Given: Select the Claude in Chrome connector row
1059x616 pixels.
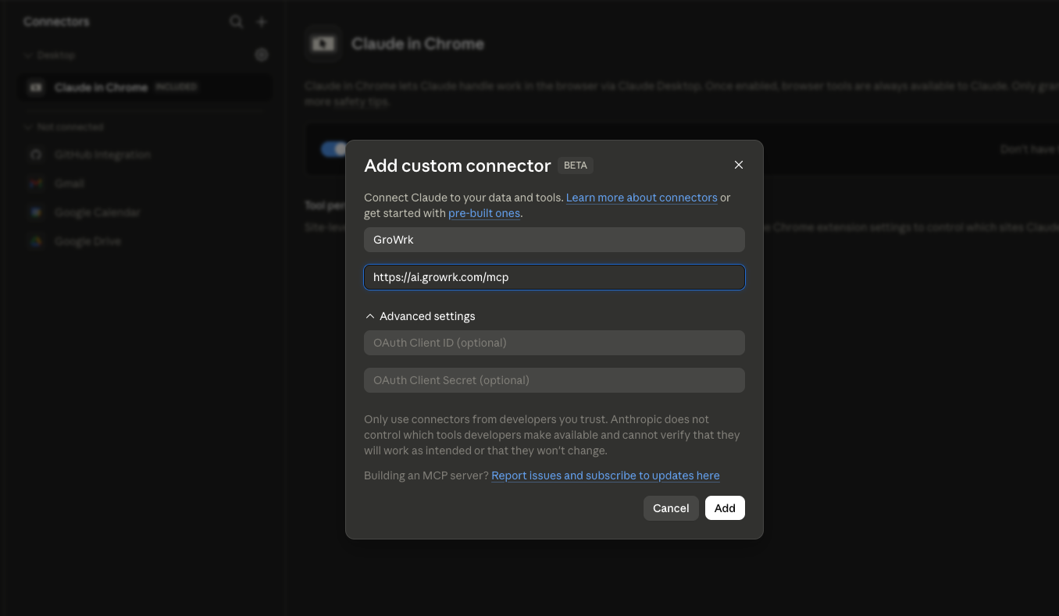Looking at the screenshot, I should [x=146, y=87].
